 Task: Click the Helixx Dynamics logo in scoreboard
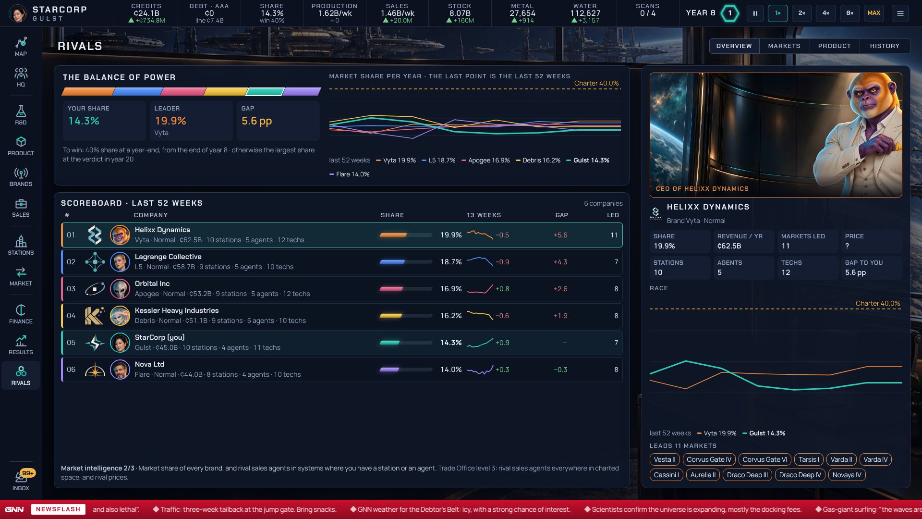tap(95, 235)
